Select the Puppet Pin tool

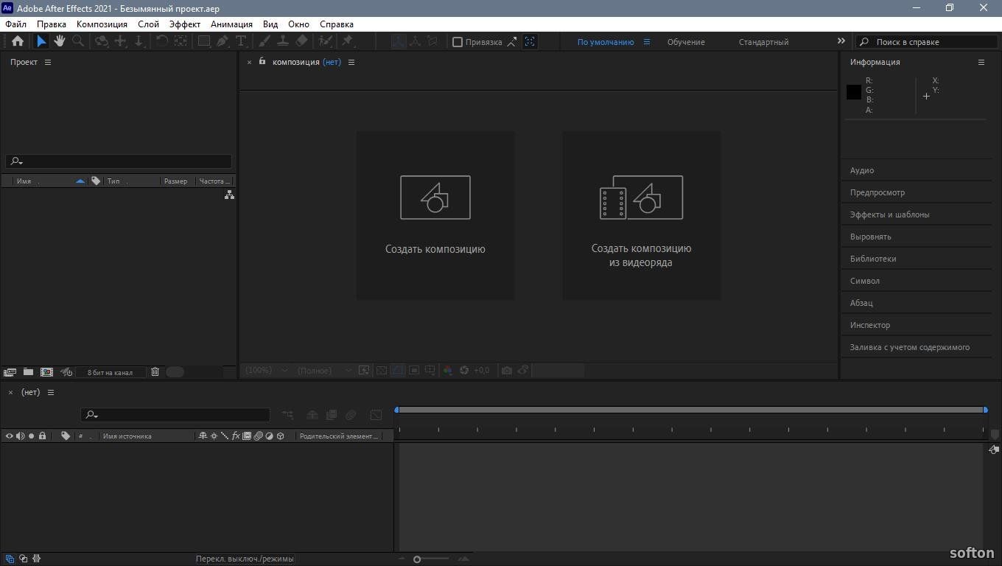[348, 41]
